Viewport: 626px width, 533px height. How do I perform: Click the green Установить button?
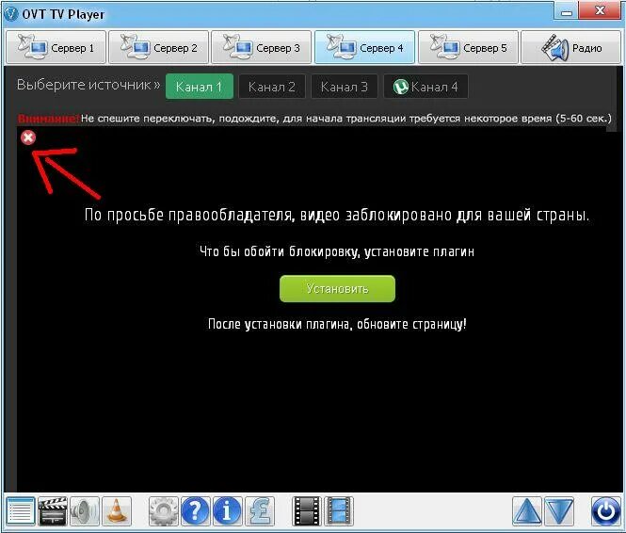(337, 289)
